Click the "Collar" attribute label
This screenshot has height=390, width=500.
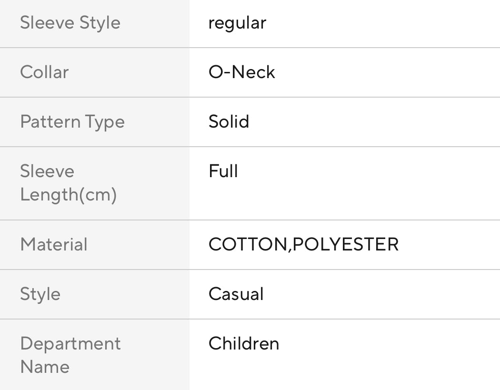click(x=44, y=72)
